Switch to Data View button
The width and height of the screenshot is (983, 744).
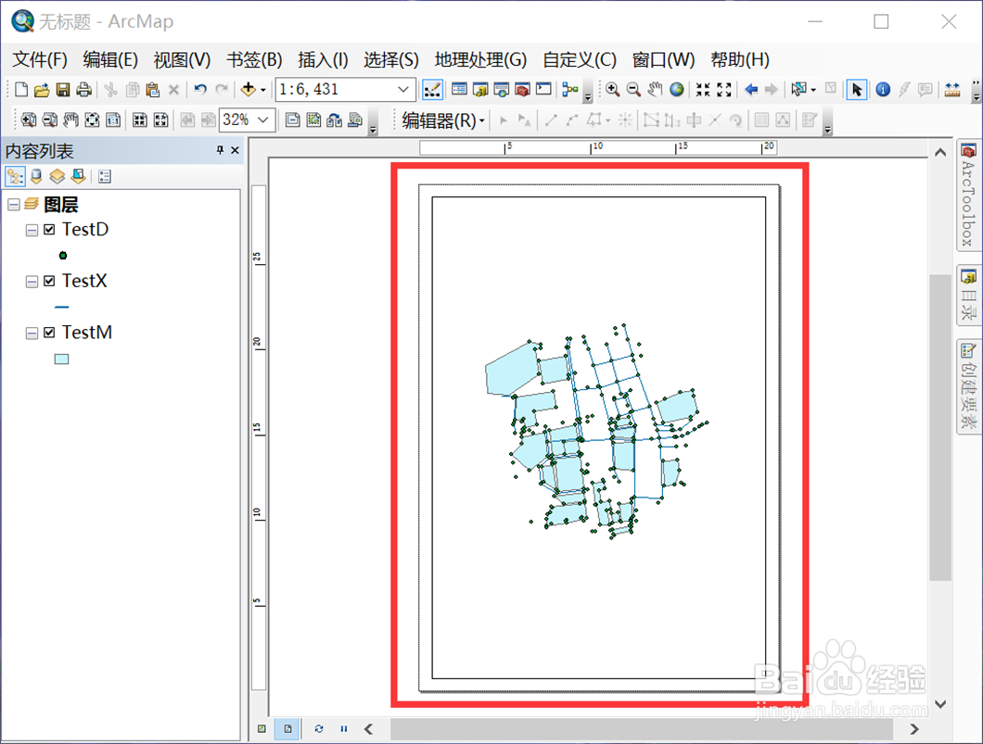tap(262, 729)
